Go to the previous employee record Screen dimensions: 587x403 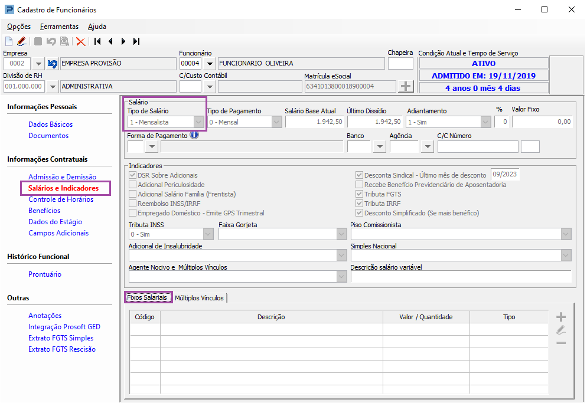pos(110,41)
